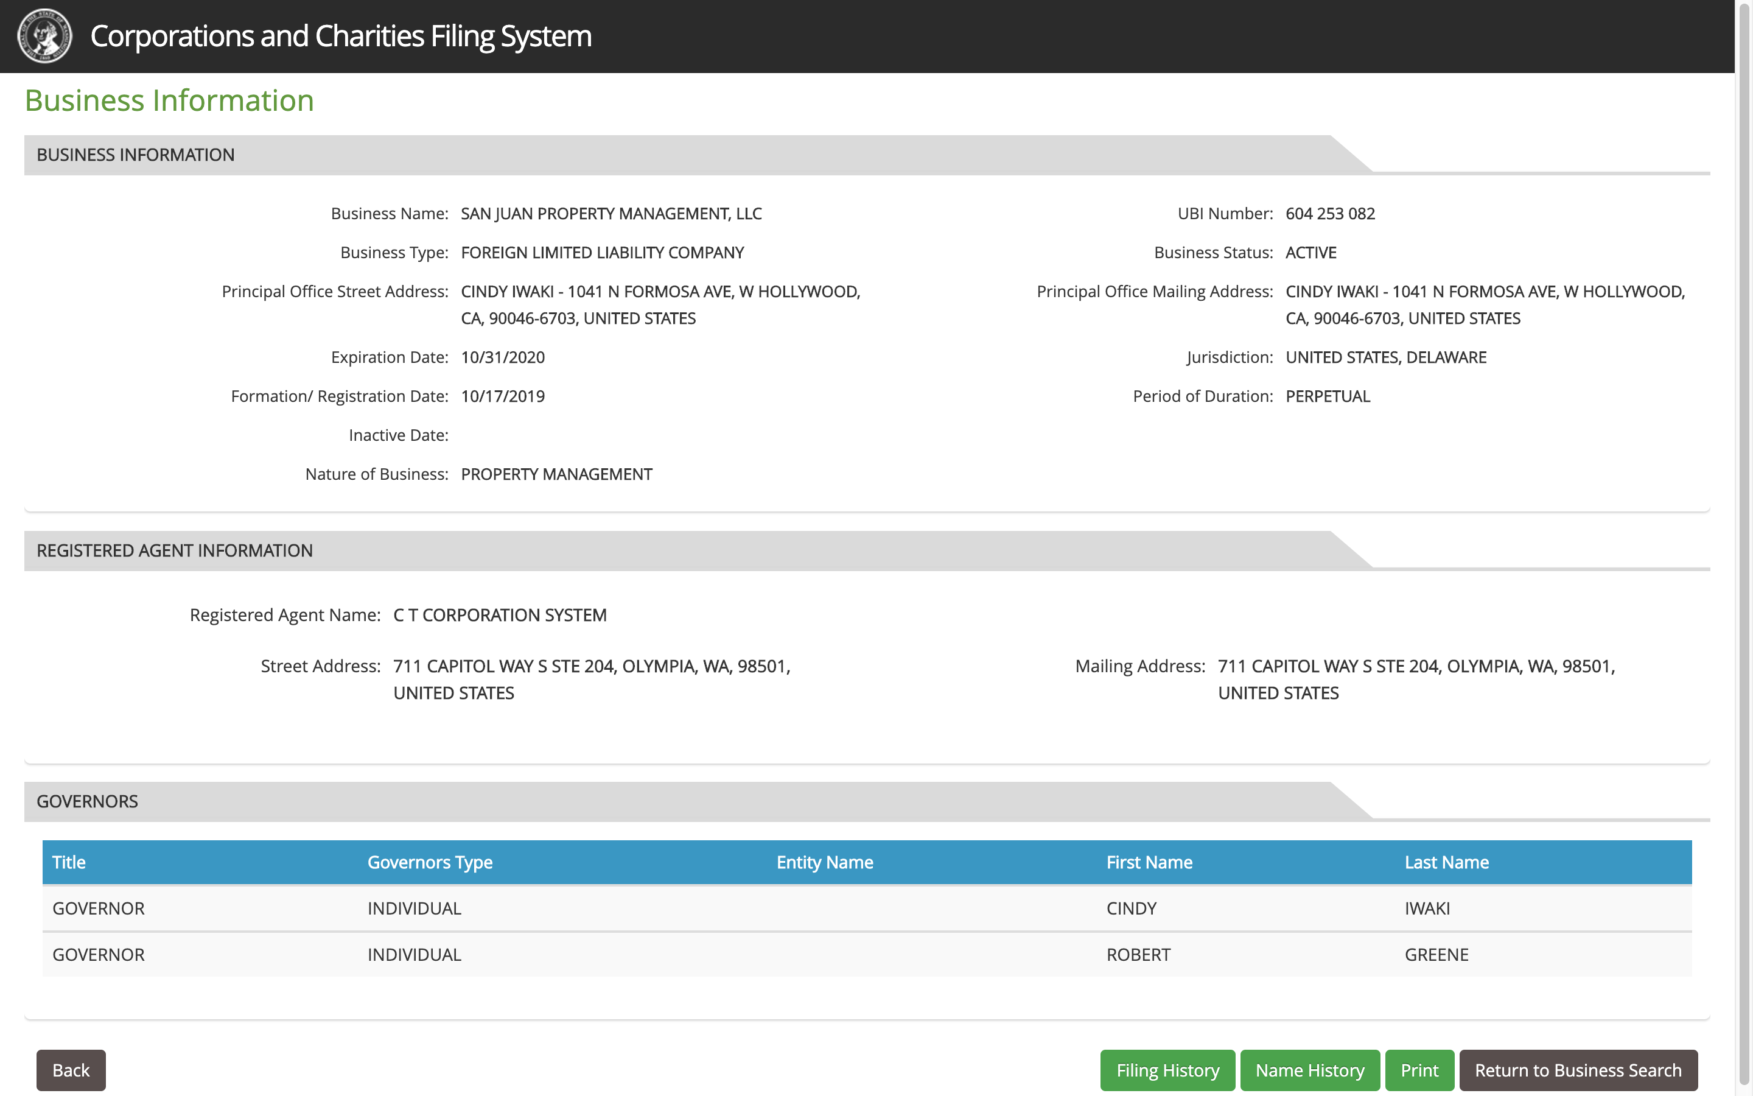Click the Entity Name column header
This screenshot has height=1096, width=1753.
point(824,862)
